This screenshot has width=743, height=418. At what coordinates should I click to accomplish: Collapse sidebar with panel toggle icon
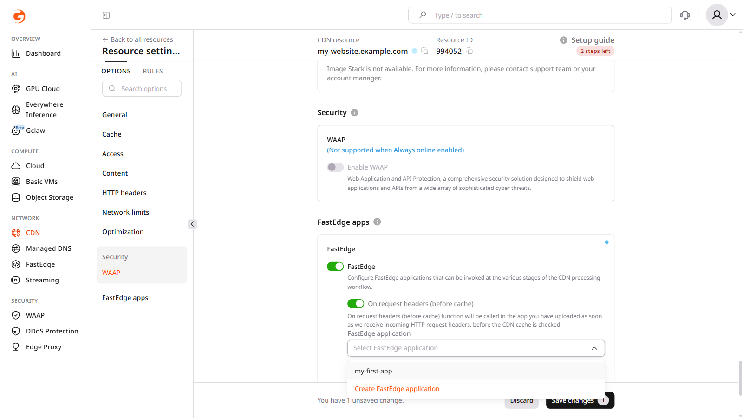[x=106, y=15]
